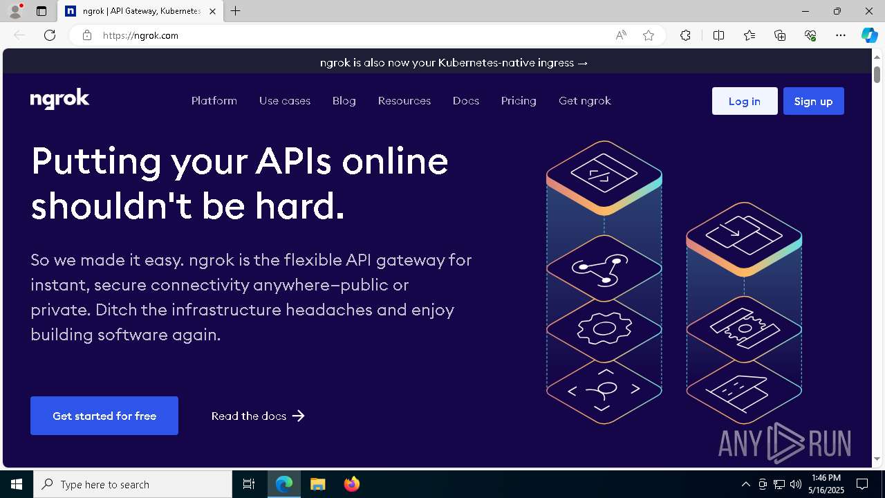Launch Firefox from the taskbar
This screenshot has width=885, height=498.
[351, 484]
